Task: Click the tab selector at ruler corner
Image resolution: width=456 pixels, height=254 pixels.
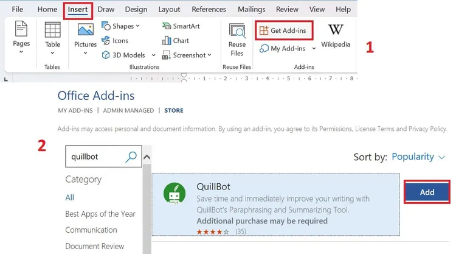Action: pyautogui.click(x=6, y=79)
